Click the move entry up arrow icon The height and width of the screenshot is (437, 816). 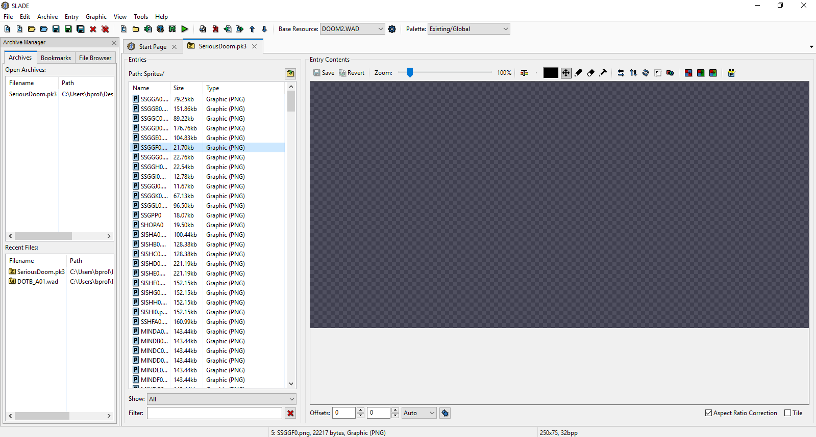[252, 29]
